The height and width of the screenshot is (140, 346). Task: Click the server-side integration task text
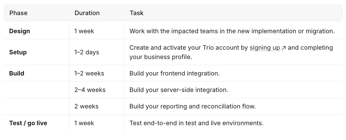click(x=179, y=90)
